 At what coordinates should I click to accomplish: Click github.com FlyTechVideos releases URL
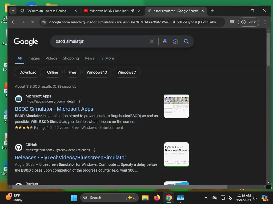click(x=58, y=150)
